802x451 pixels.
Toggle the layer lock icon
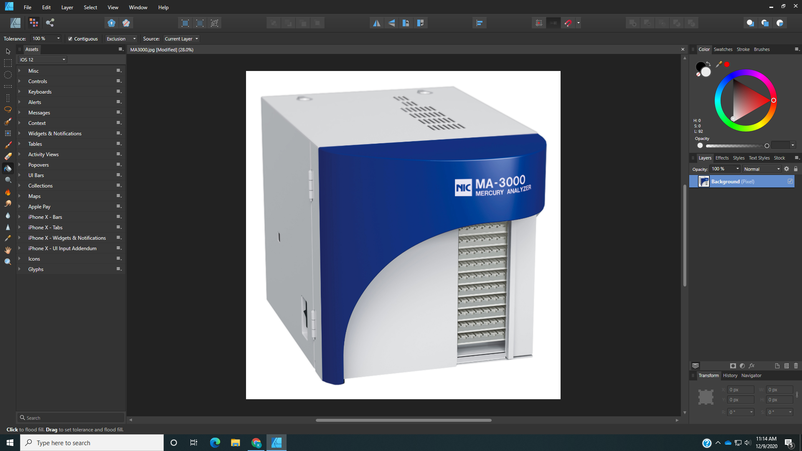(x=796, y=169)
